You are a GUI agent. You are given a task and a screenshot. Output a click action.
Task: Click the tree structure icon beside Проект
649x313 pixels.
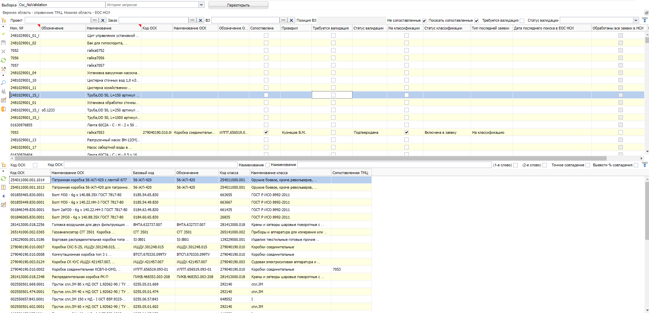pyautogui.click(x=4, y=20)
